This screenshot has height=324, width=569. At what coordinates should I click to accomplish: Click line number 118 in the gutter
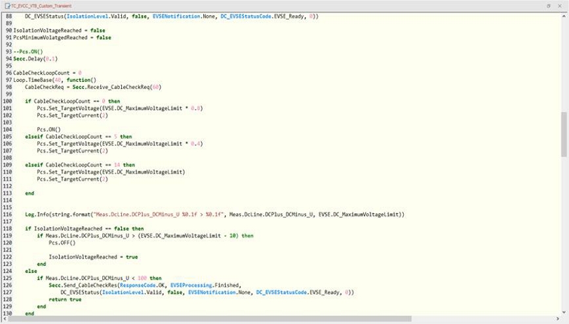click(x=7, y=228)
